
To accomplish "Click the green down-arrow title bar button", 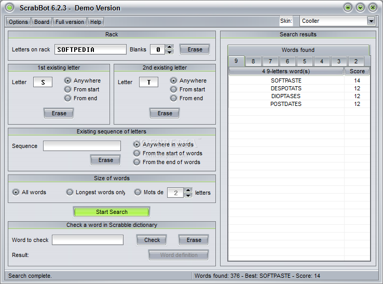I will point(360,8).
